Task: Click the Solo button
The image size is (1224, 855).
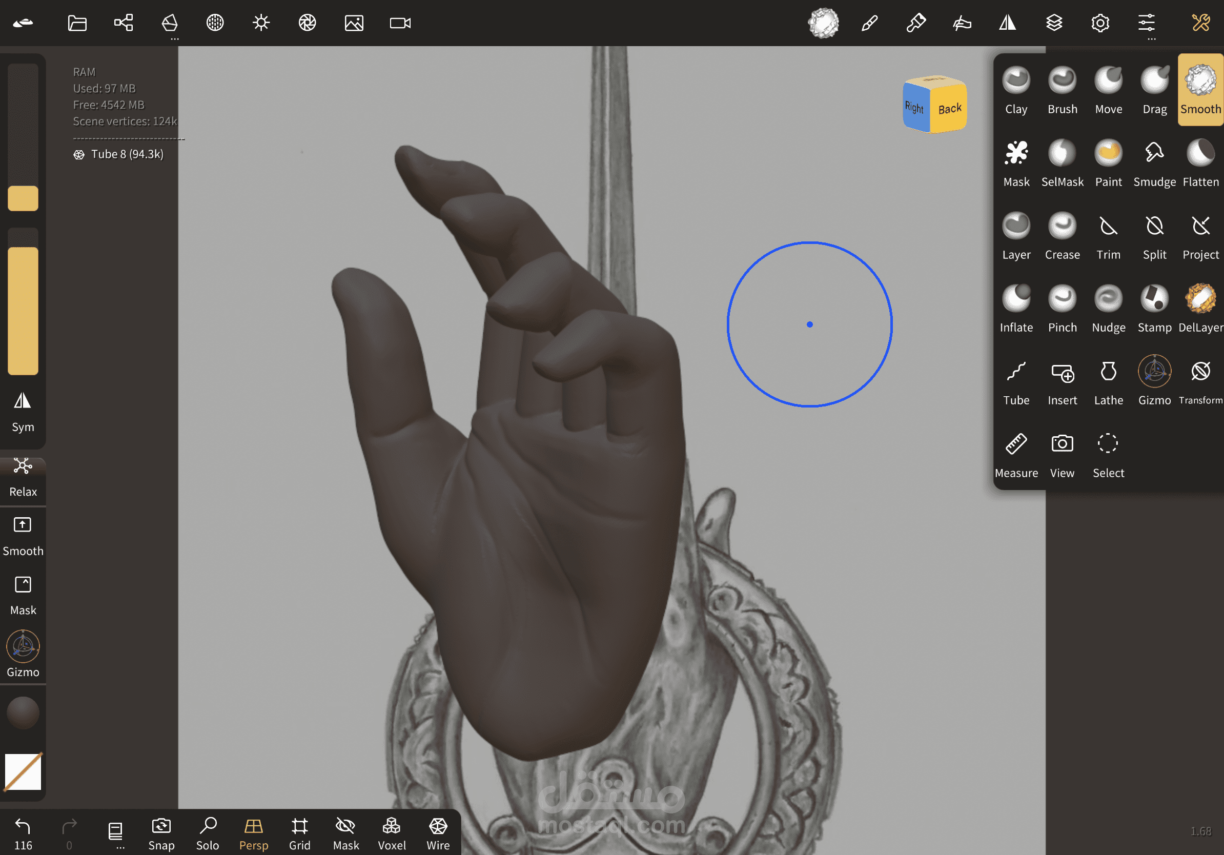Action: [208, 833]
